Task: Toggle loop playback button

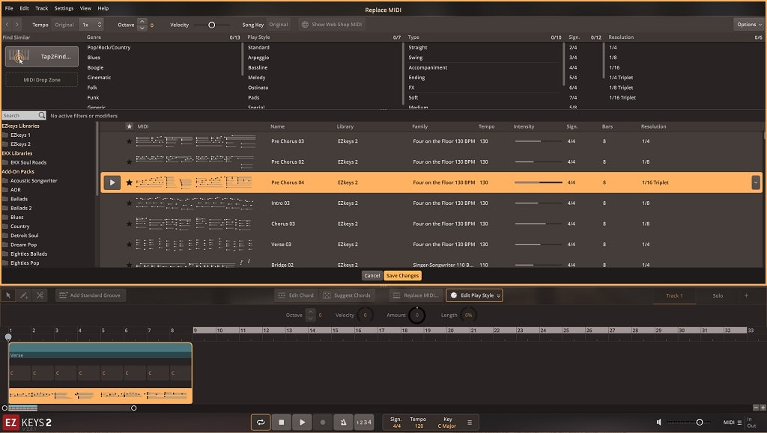Action: [x=260, y=423]
